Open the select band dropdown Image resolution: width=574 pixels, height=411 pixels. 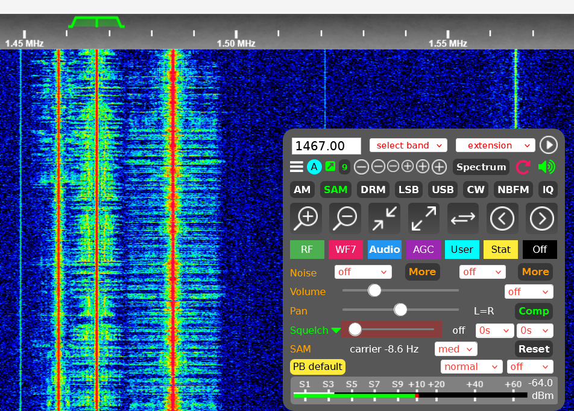(x=408, y=145)
